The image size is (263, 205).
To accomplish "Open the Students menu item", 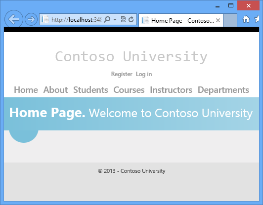I will (90, 90).
